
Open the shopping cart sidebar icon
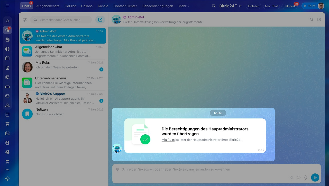pos(7,162)
